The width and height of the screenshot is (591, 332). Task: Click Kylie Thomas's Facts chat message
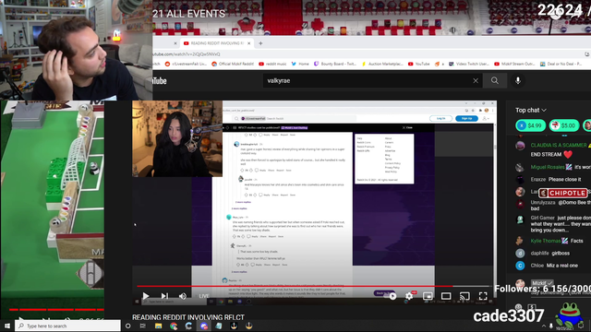click(x=576, y=241)
